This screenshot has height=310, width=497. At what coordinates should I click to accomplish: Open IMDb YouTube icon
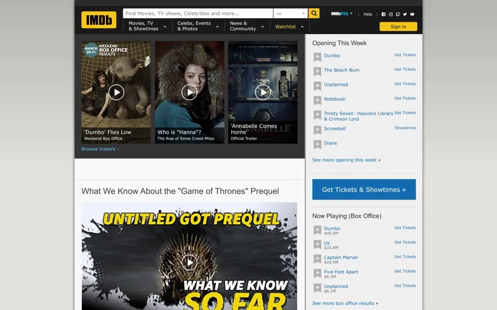coord(413,14)
